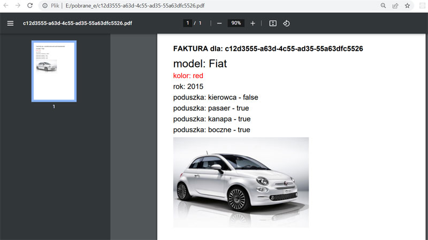Select page 1 thumbnail in sidebar

pyautogui.click(x=53, y=71)
